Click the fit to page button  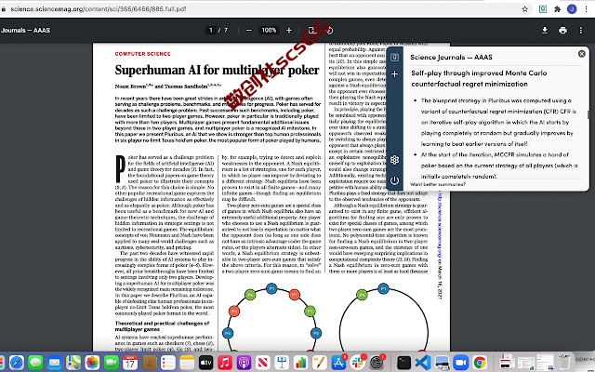point(312,30)
